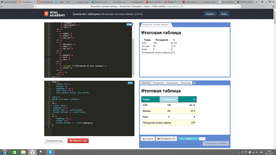Bookmark the page with the star icon
The width and height of the screenshot is (276, 155).
[238, 6]
